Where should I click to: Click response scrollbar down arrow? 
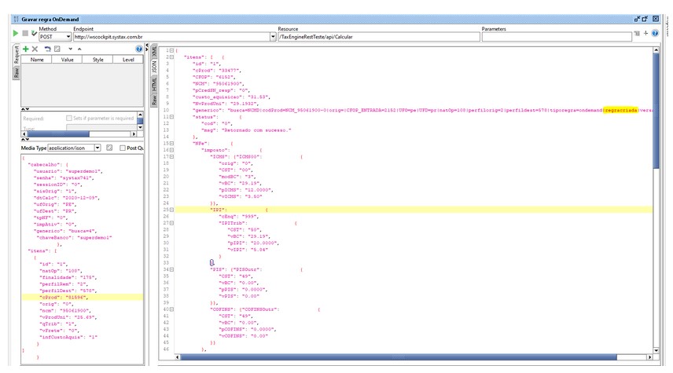click(x=656, y=350)
